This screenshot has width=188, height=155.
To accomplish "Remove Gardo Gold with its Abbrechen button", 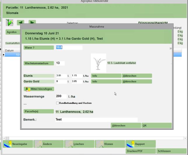I will [137, 82].
